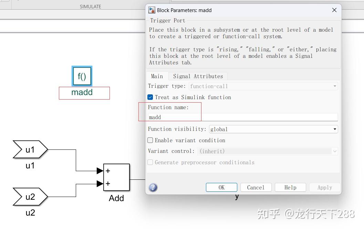The image size is (364, 229).
Task: Select the Main tab
Action: [x=157, y=76]
